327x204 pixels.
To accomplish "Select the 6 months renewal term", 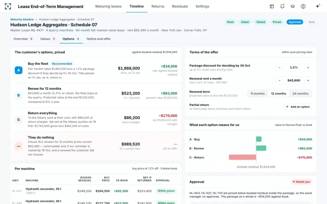I will tap(258, 94).
